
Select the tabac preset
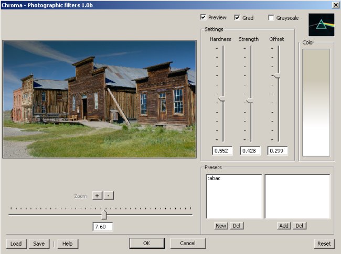click(x=214, y=178)
